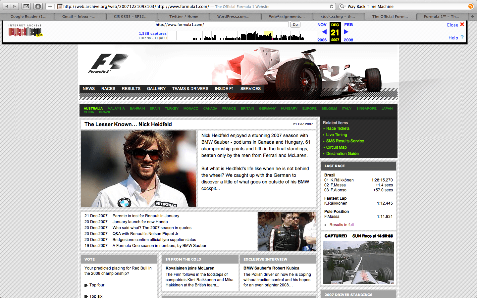The image size is (477, 298).
Task: Click the toolbar button right of Mail
Action: click(38, 6)
